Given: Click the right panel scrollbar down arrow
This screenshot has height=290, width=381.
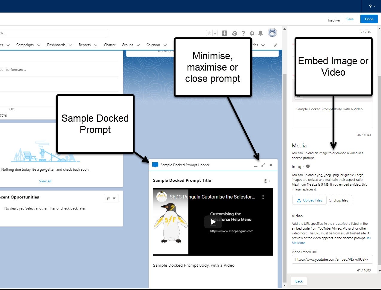Looking at the screenshot, I should click(x=379, y=271).
